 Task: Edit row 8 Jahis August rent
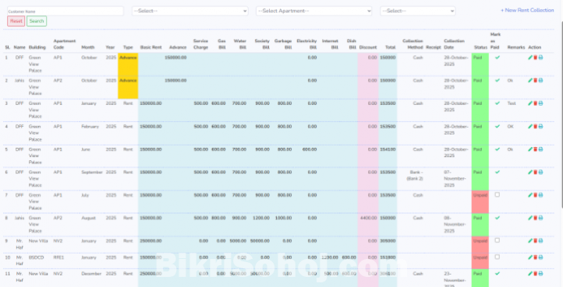coord(530,218)
